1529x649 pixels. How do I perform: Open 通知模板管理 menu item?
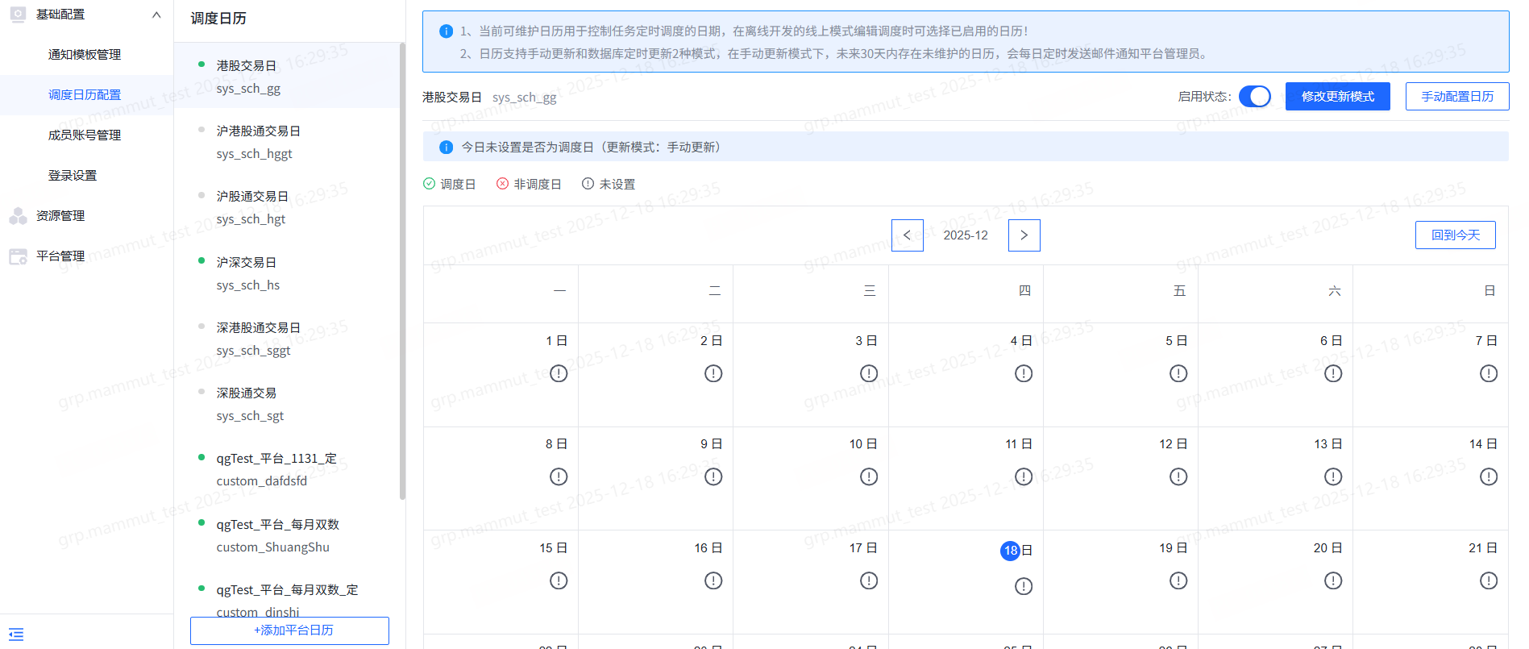coord(85,55)
